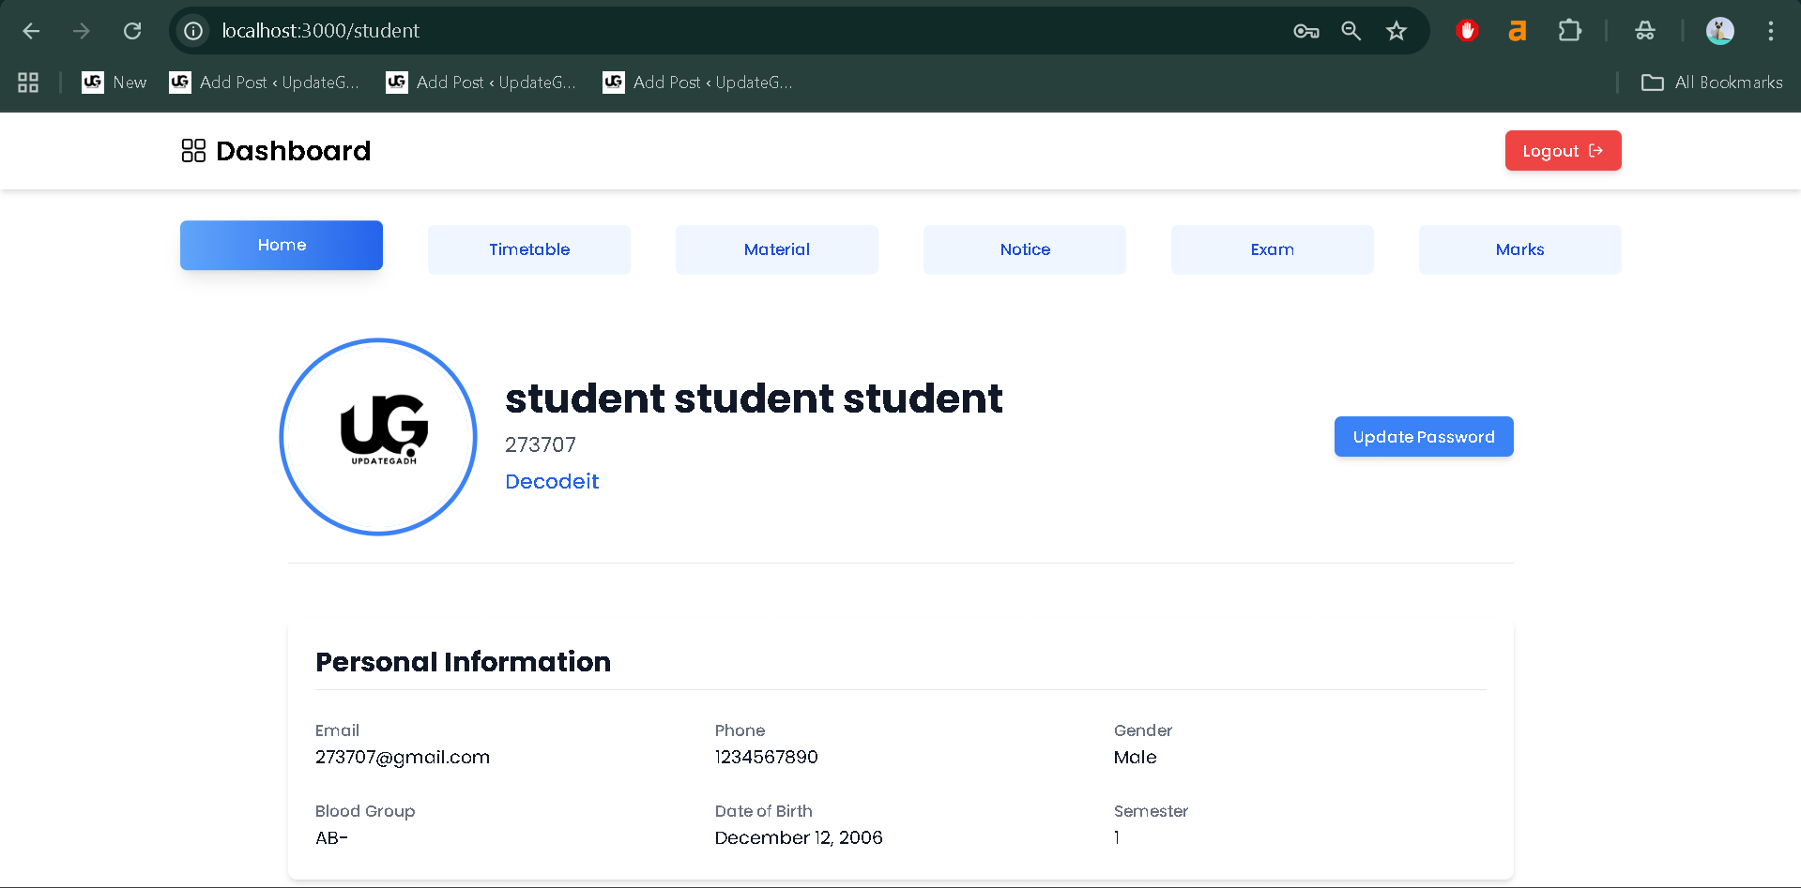Open All Bookmarks folder
The height and width of the screenshot is (888, 1801).
pyautogui.click(x=1710, y=83)
